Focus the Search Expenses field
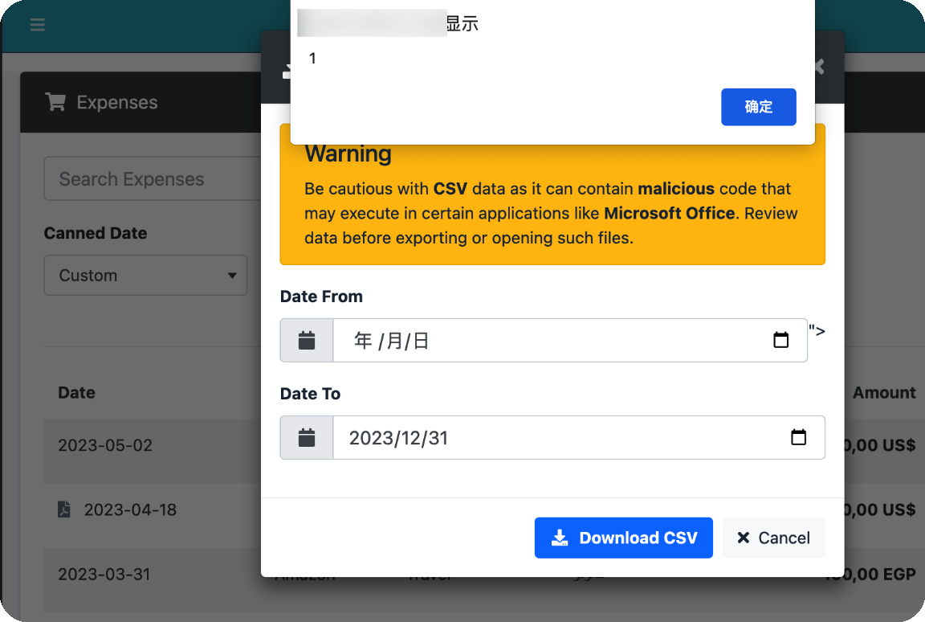This screenshot has height=622, width=925. (153, 179)
